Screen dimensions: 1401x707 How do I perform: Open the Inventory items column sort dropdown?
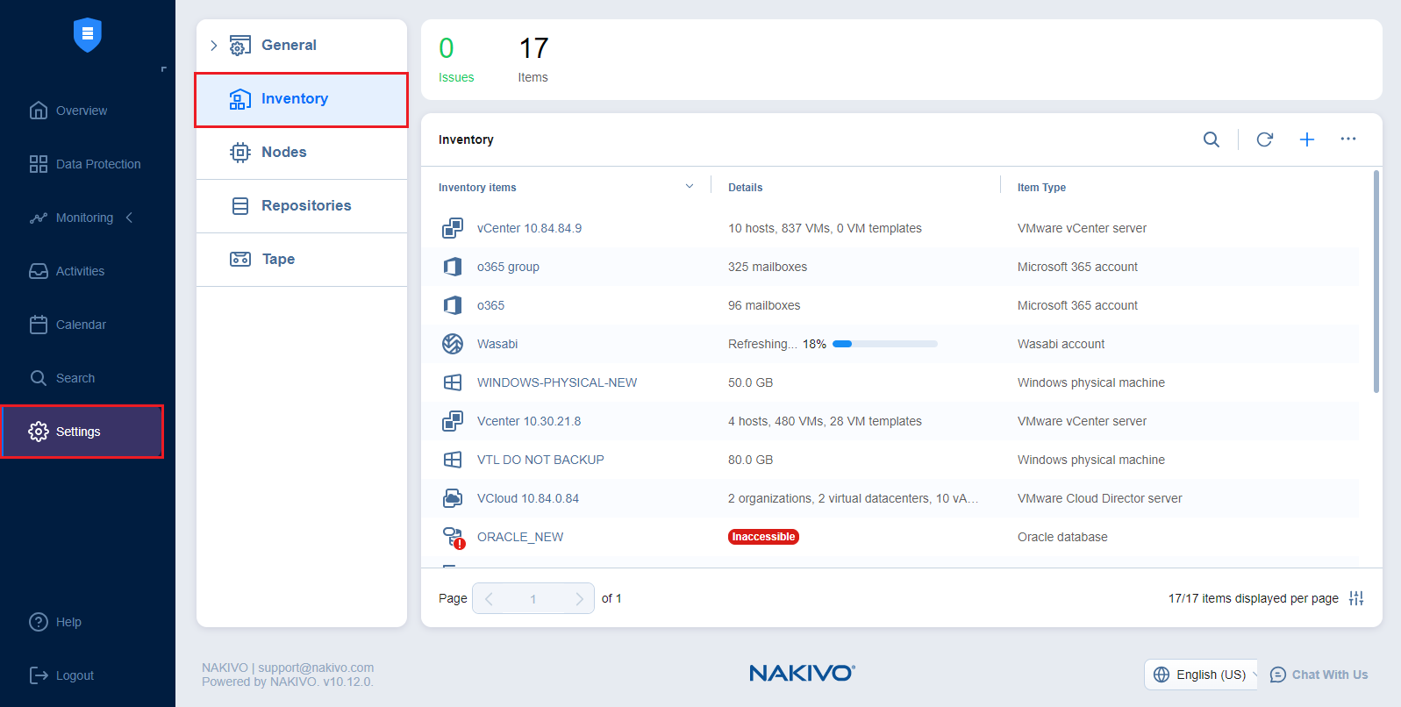pos(690,187)
